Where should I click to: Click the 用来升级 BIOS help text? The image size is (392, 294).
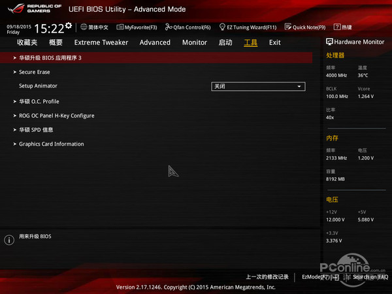(35, 237)
